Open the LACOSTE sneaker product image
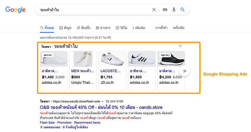 pyautogui.click(x=112, y=59)
